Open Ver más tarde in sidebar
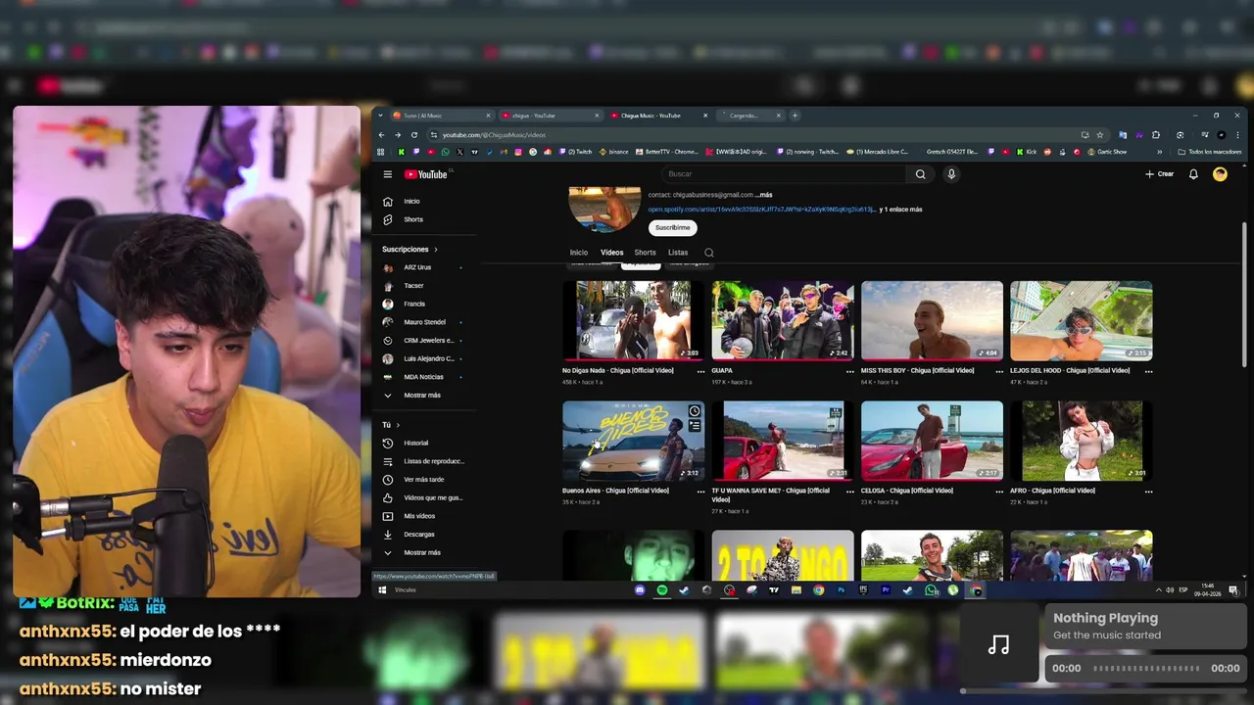Image resolution: width=1254 pixels, height=705 pixels. [423, 480]
